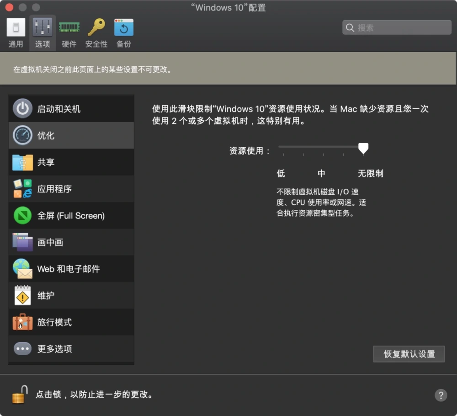The width and height of the screenshot is (457, 416).
Task: Open the 安全性 (Security) key icon
Action: coord(96,27)
